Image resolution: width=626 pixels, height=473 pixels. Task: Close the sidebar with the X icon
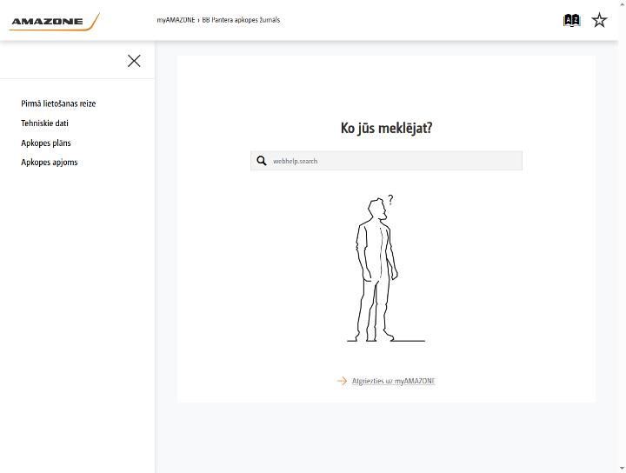tap(134, 61)
